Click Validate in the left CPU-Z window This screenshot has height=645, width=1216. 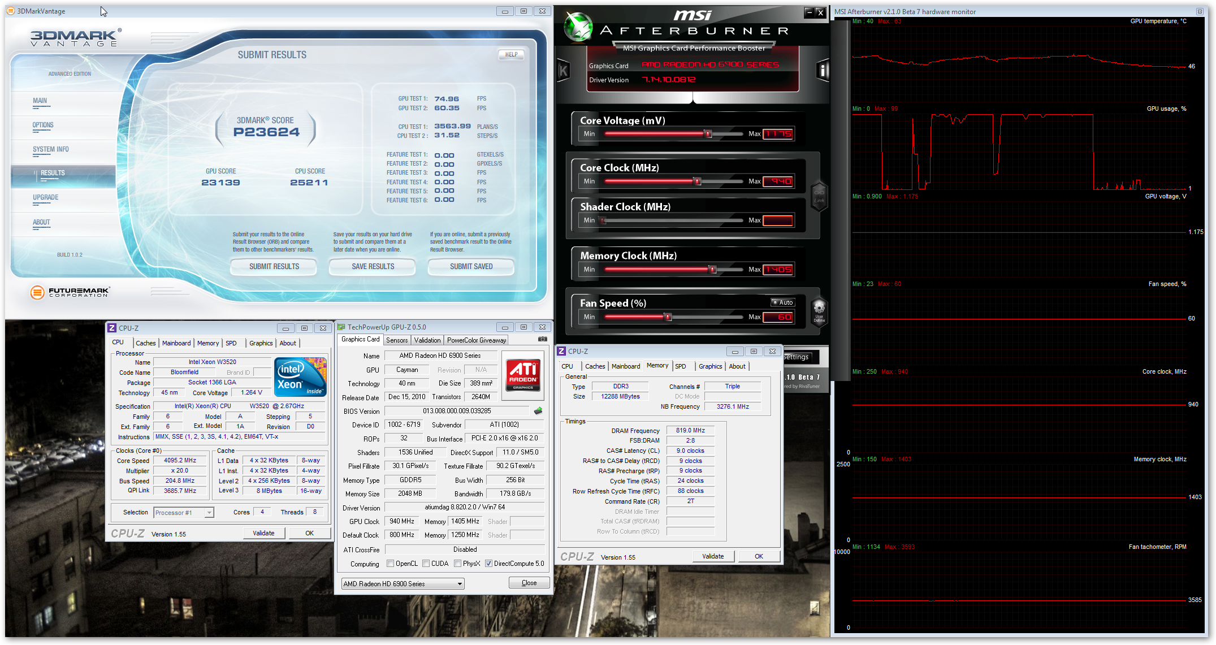tap(263, 533)
